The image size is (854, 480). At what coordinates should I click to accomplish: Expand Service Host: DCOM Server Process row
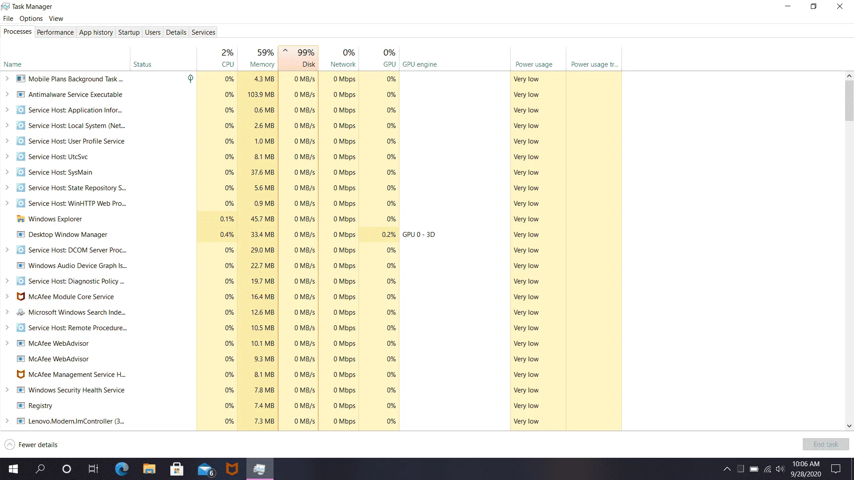coord(7,250)
